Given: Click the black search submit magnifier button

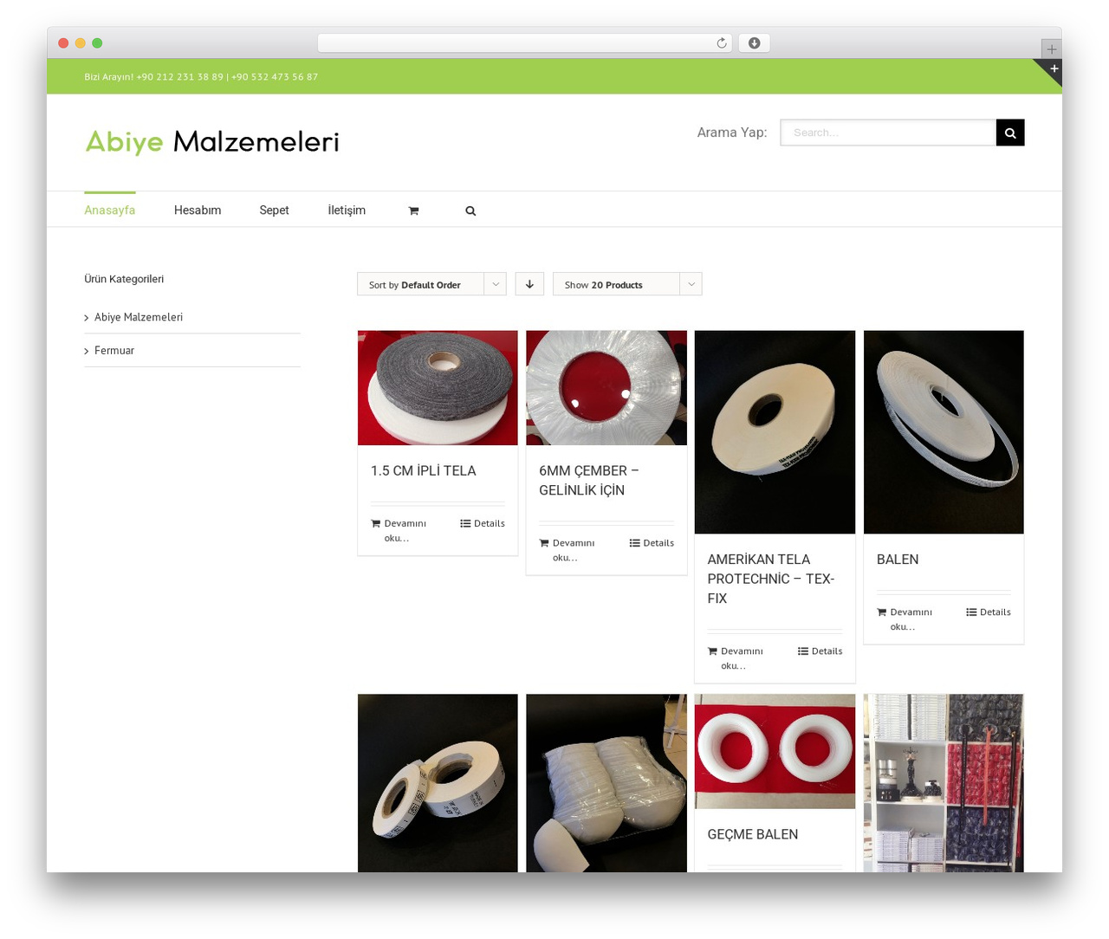Looking at the screenshot, I should tap(1010, 133).
